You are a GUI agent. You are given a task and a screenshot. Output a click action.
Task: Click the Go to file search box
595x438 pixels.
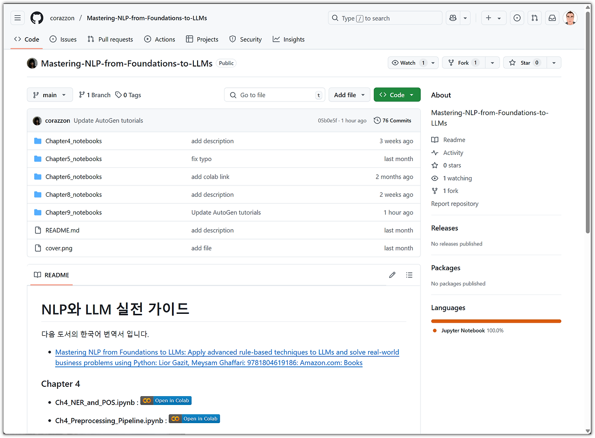pos(275,95)
